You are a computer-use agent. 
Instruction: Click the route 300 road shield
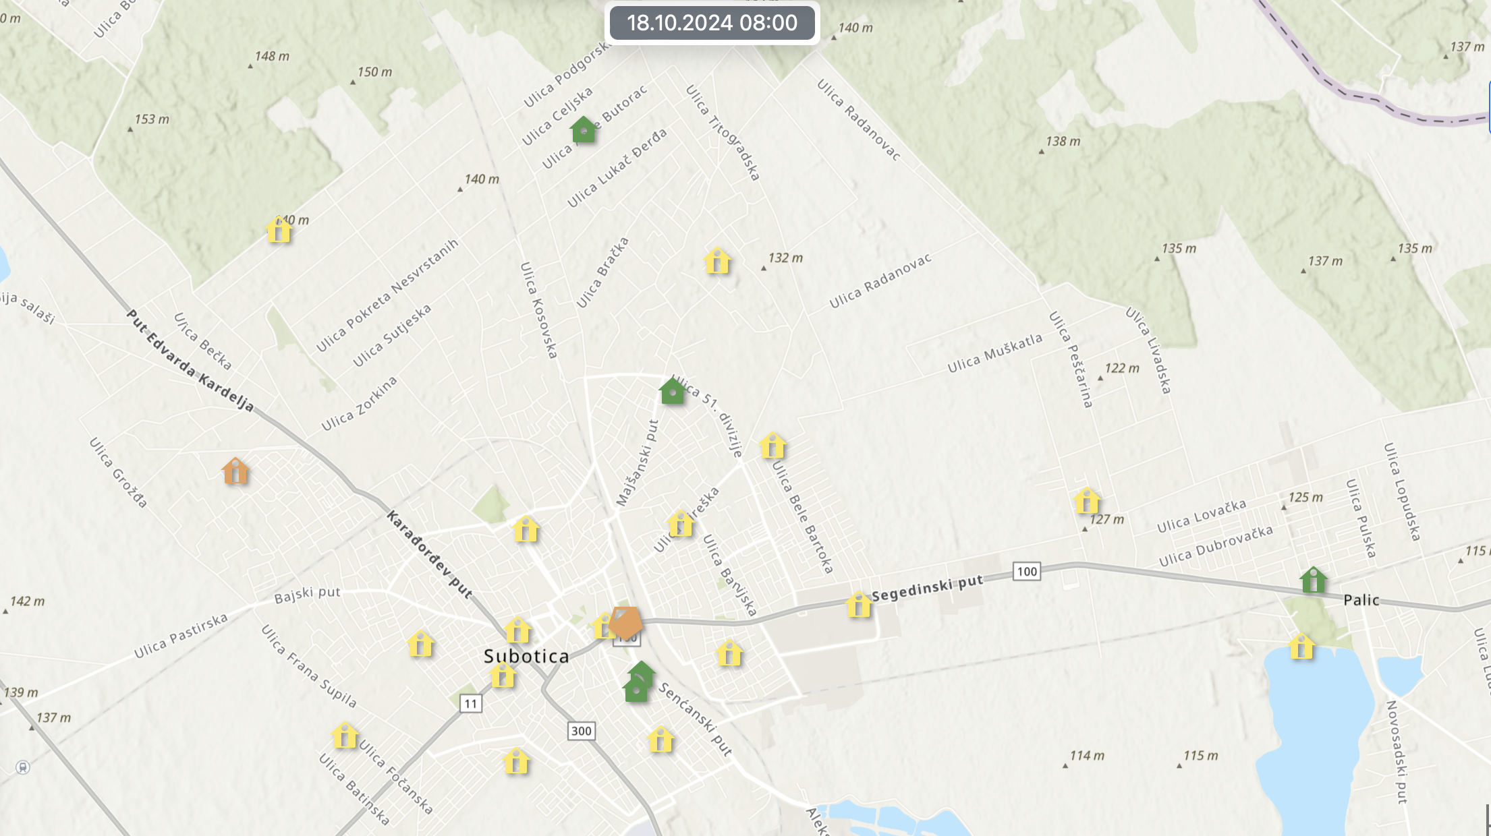pos(581,731)
